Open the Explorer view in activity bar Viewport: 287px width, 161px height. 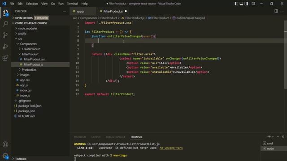[x=5, y=13]
